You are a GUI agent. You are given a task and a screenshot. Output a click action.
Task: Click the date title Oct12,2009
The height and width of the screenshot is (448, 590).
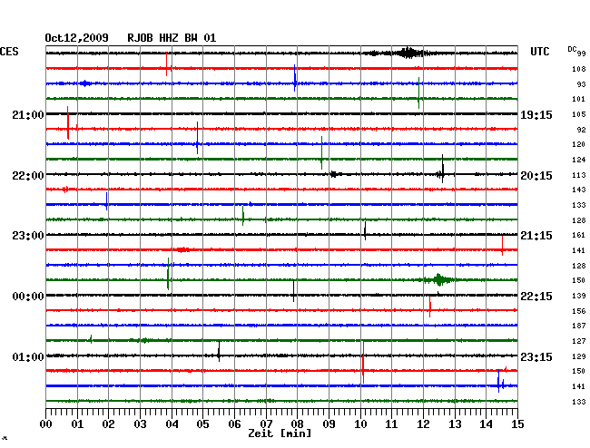pyautogui.click(x=76, y=38)
